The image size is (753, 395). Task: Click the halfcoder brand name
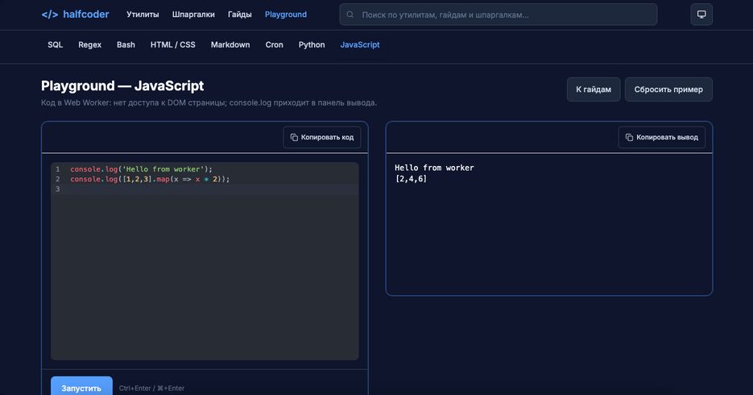pos(86,15)
